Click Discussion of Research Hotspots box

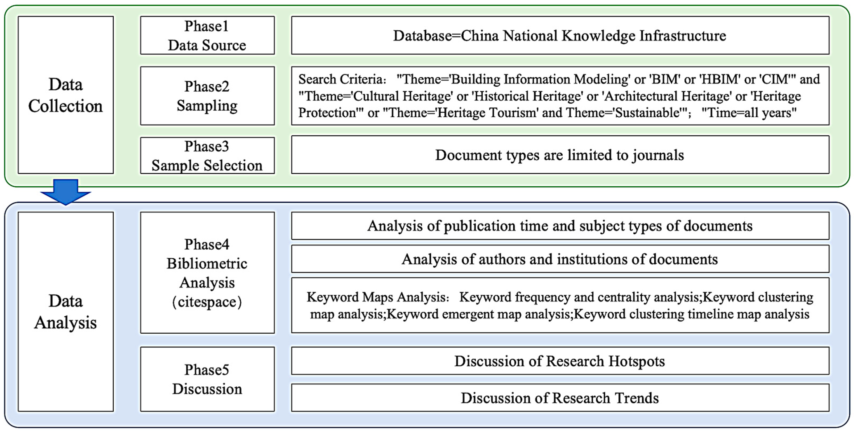click(560, 361)
